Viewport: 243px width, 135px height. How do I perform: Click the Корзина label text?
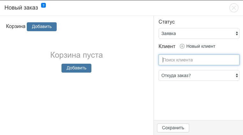[x=16, y=26]
